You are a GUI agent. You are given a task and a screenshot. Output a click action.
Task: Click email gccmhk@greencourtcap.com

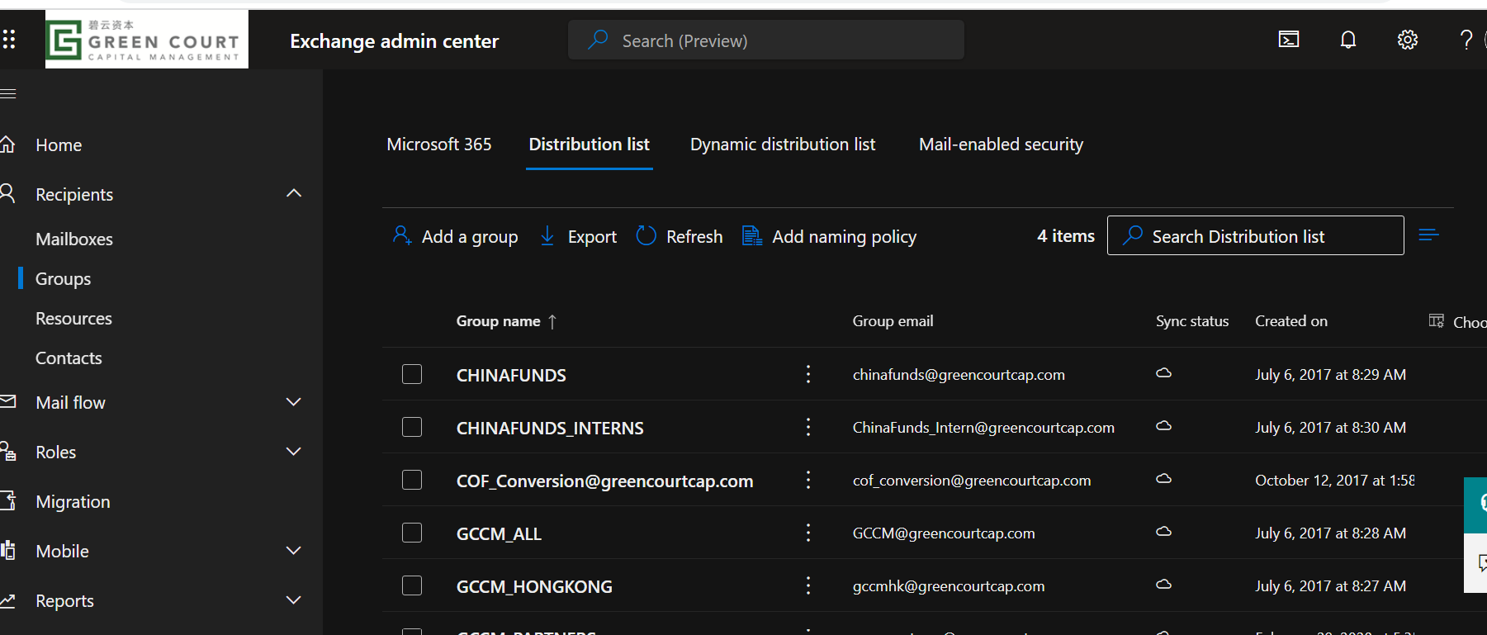coord(949,586)
